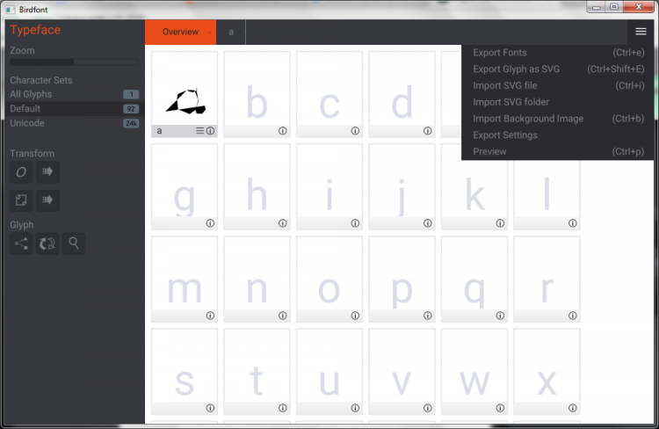Open info icon for glyph j

(427, 223)
